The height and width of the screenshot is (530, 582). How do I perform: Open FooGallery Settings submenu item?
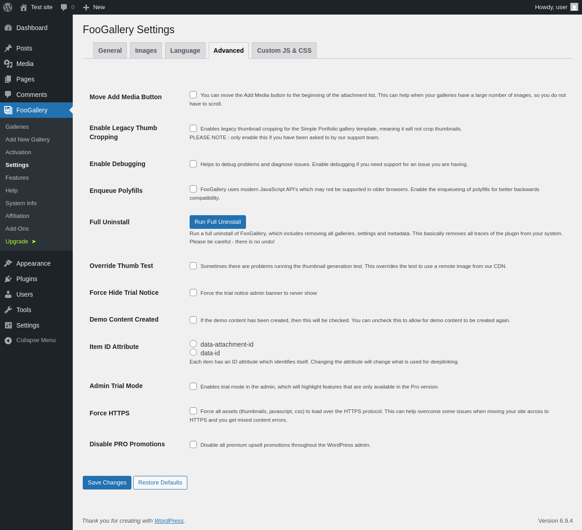click(36, 165)
